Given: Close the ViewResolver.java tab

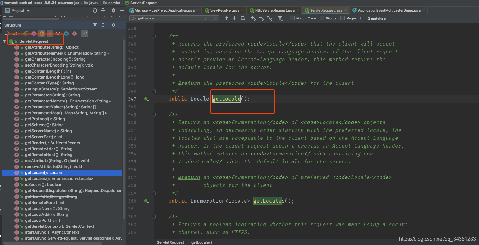Looking at the screenshot, I should pos(243,10).
